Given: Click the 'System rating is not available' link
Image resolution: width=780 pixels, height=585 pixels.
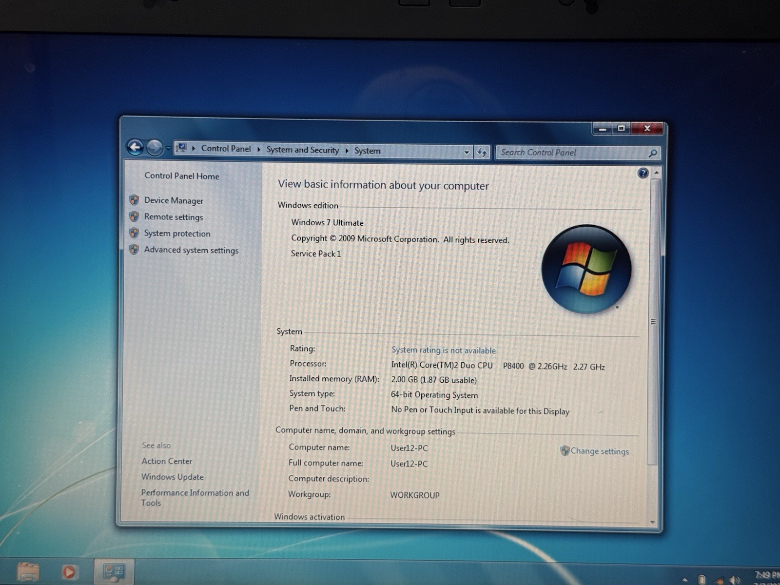Looking at the screenshot, I should (x=444, y=350).
